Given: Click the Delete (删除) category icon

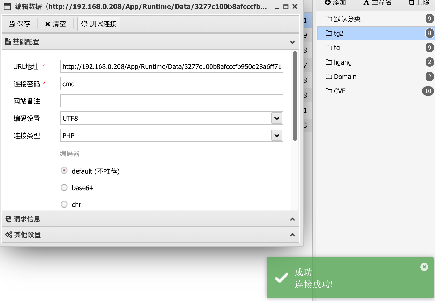Looking at the screenshot, I should tap(411, 3).
